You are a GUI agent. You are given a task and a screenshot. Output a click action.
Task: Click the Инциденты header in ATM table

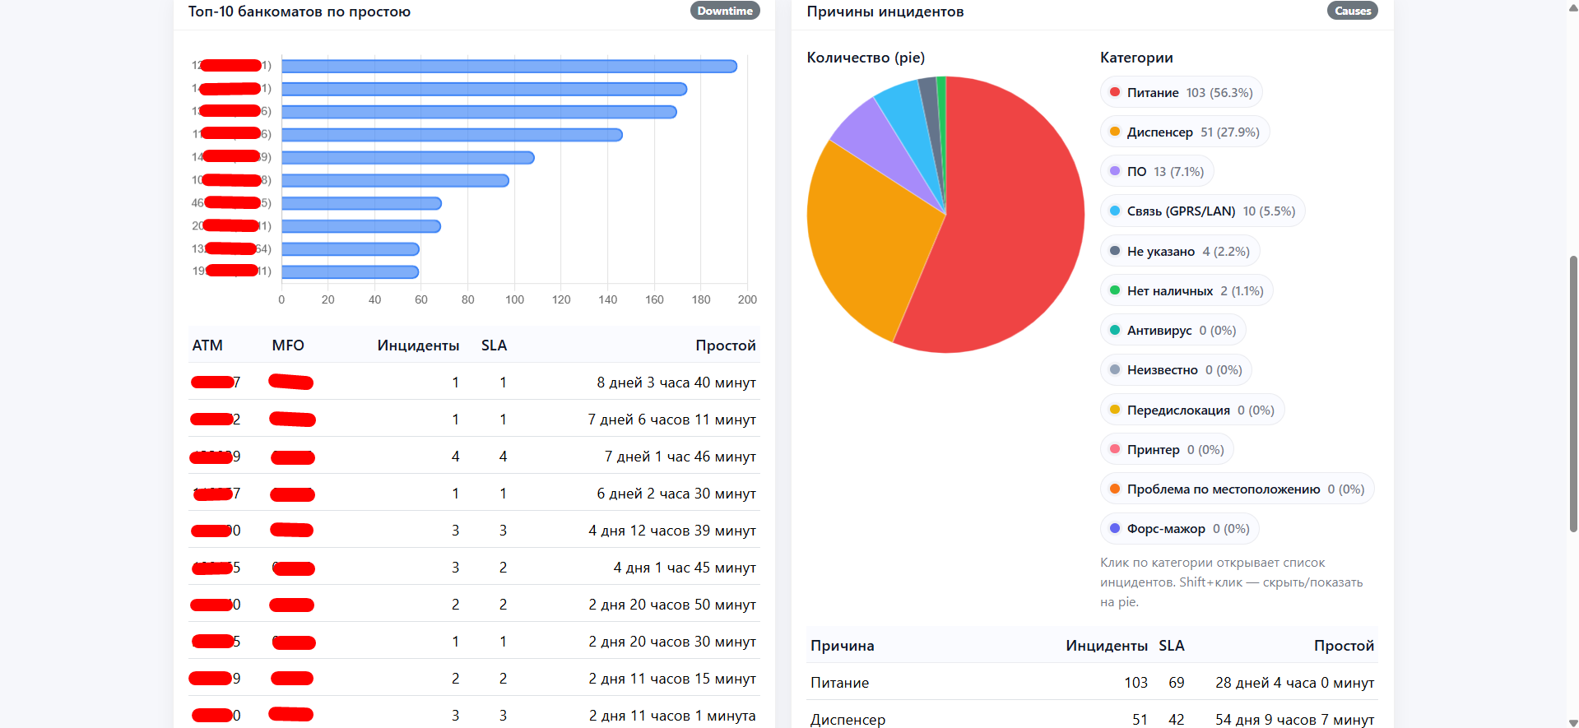point(418,345)
